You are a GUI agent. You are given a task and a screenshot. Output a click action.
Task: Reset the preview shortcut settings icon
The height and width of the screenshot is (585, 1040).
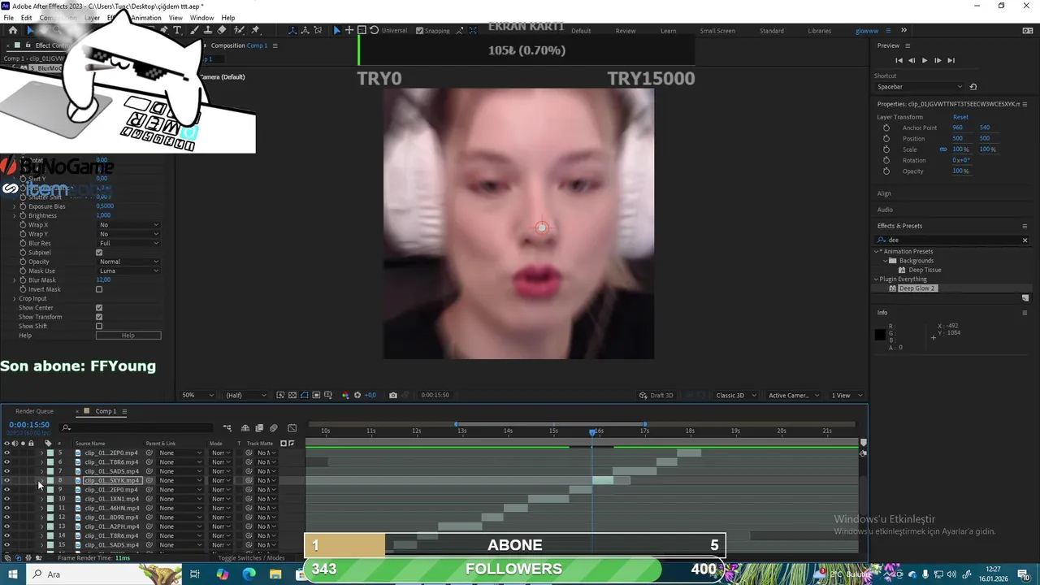(x=973, y=86)
